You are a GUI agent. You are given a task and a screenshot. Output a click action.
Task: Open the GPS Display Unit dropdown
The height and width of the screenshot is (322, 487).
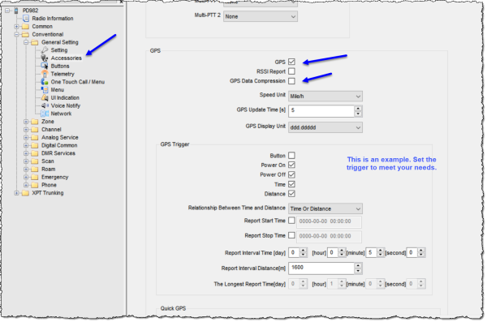(325, 127)
